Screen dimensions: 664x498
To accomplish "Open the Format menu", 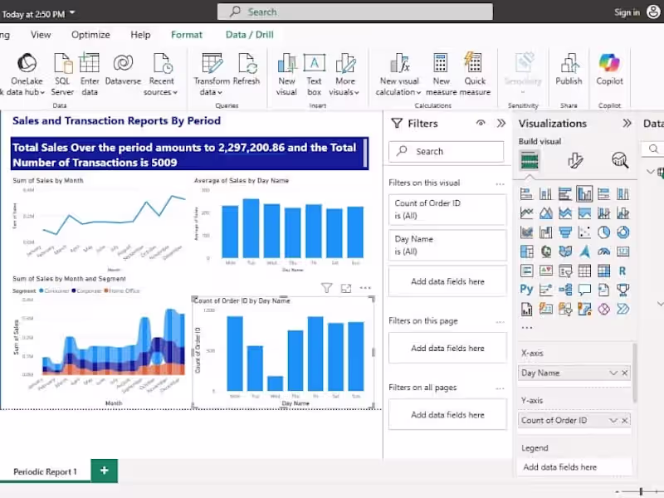I will pyautogui.click(x=186, y=35).
